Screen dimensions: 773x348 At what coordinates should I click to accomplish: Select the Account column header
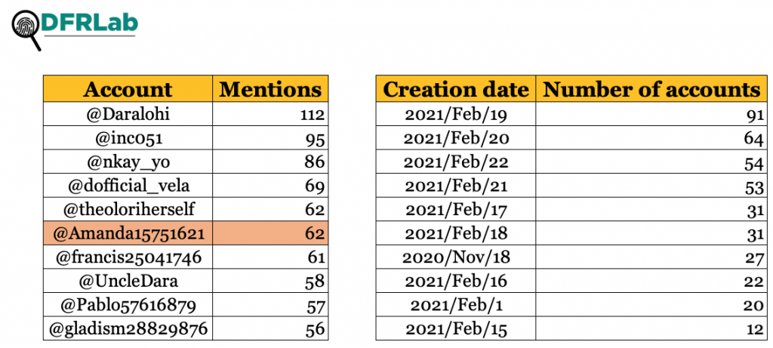(x=128, y=89)
